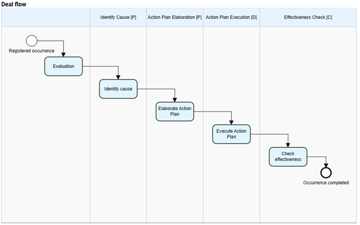Image resolution: width=360 pixels, height=225 pixels.
Task: Click the Deal flow diagram title
Action: pyautogui.click(x=13, y=4)
